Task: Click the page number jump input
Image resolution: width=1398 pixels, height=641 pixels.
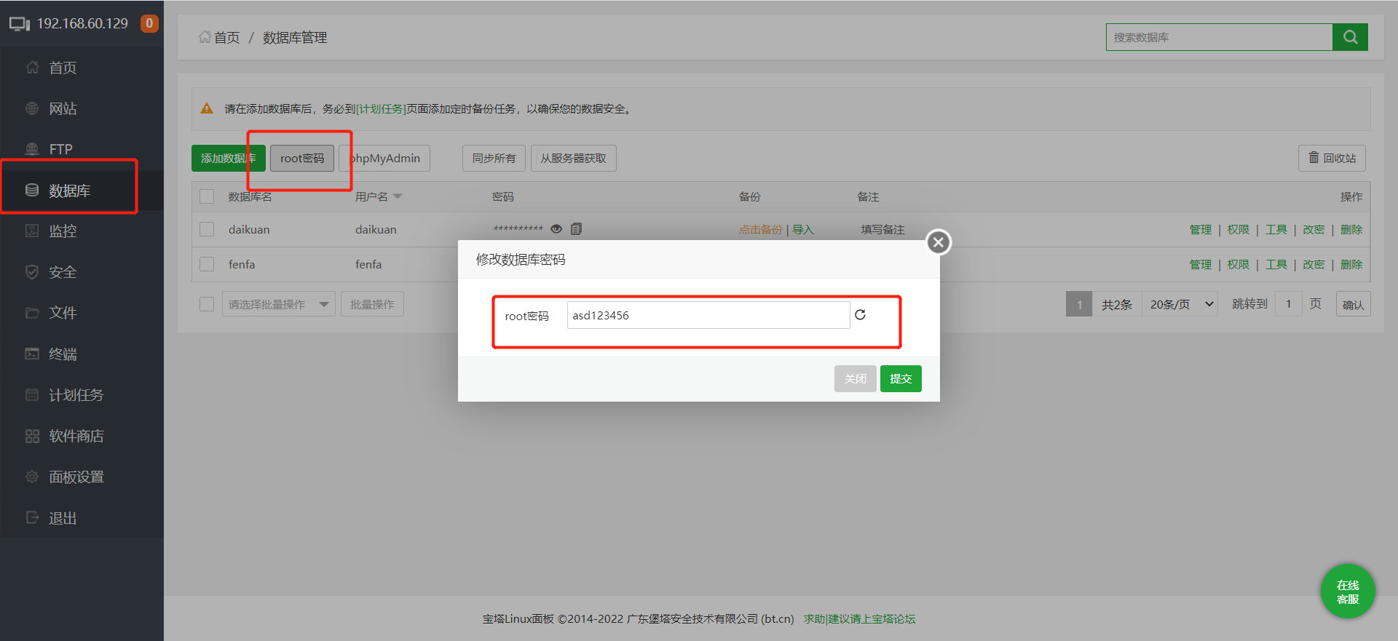Action: tap(1288, 304)
